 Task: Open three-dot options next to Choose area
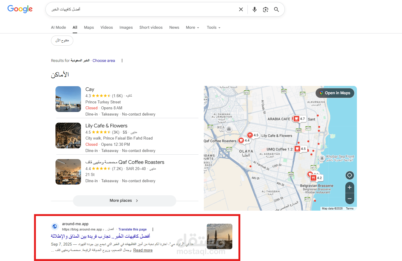[122, 60]
